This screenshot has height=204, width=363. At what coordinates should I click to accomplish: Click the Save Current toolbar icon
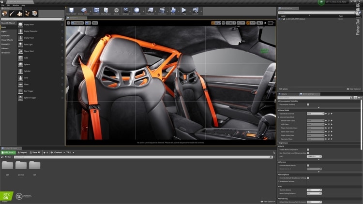pos(71,11)
